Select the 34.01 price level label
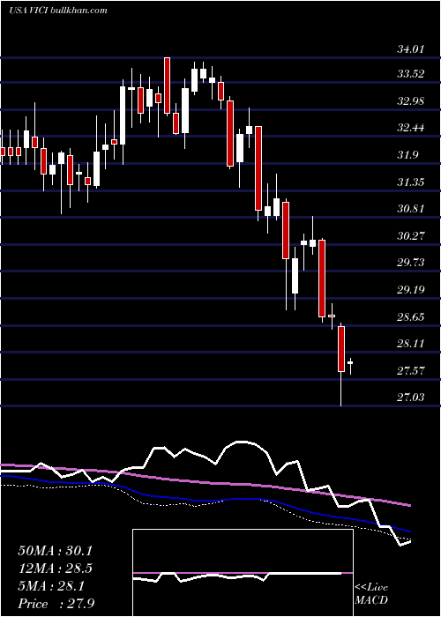441x617 pixels. (411, 49)
